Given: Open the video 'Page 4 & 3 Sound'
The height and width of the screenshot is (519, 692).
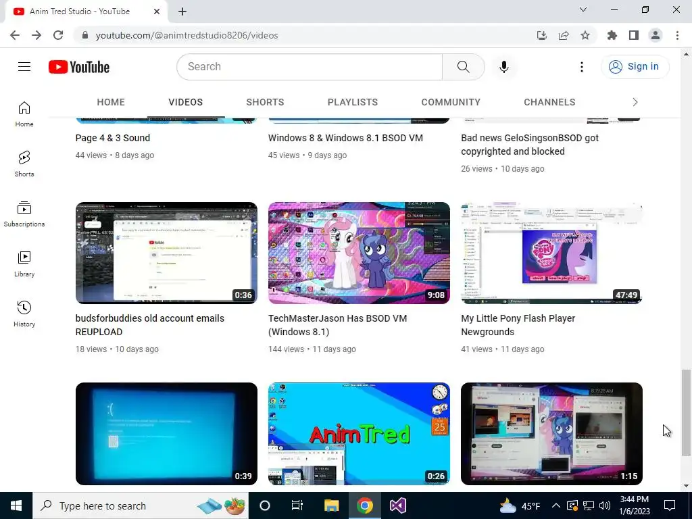Looking at the screenshot, I should coord(113,138).
